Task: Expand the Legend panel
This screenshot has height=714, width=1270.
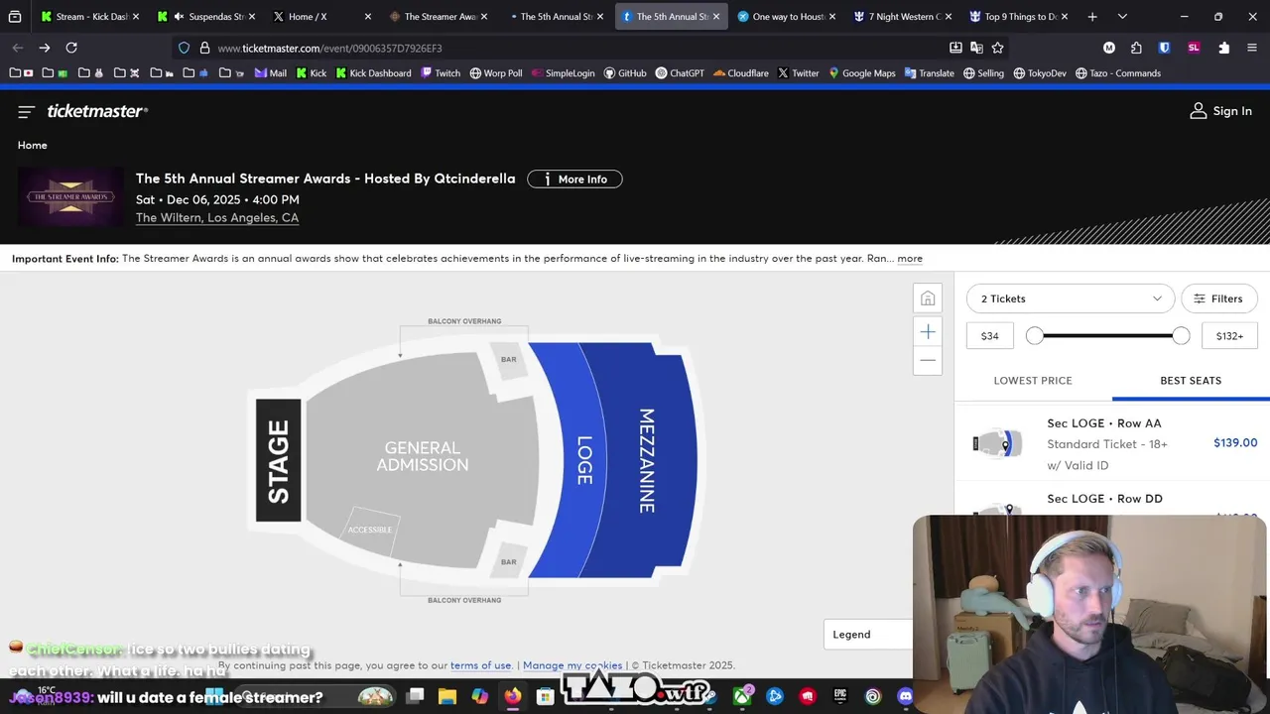Action: (x=867, y=635)
